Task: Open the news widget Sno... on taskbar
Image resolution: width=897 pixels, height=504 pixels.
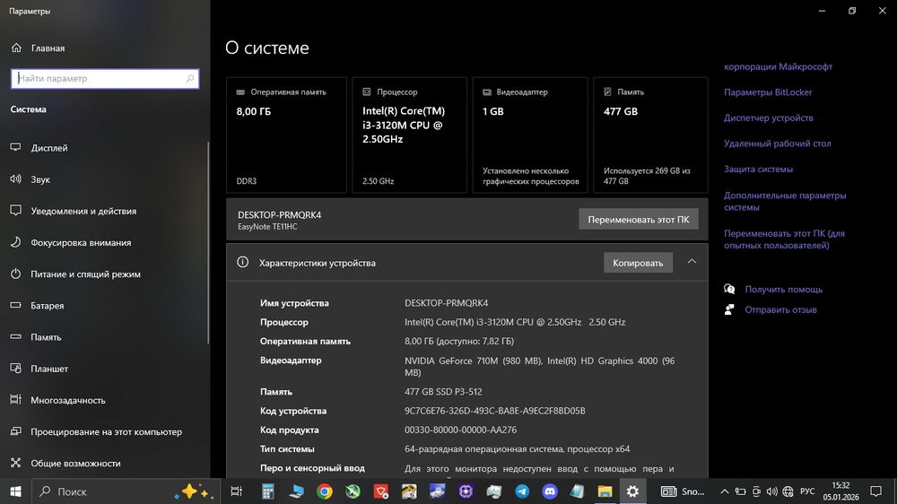Action: 683,491
